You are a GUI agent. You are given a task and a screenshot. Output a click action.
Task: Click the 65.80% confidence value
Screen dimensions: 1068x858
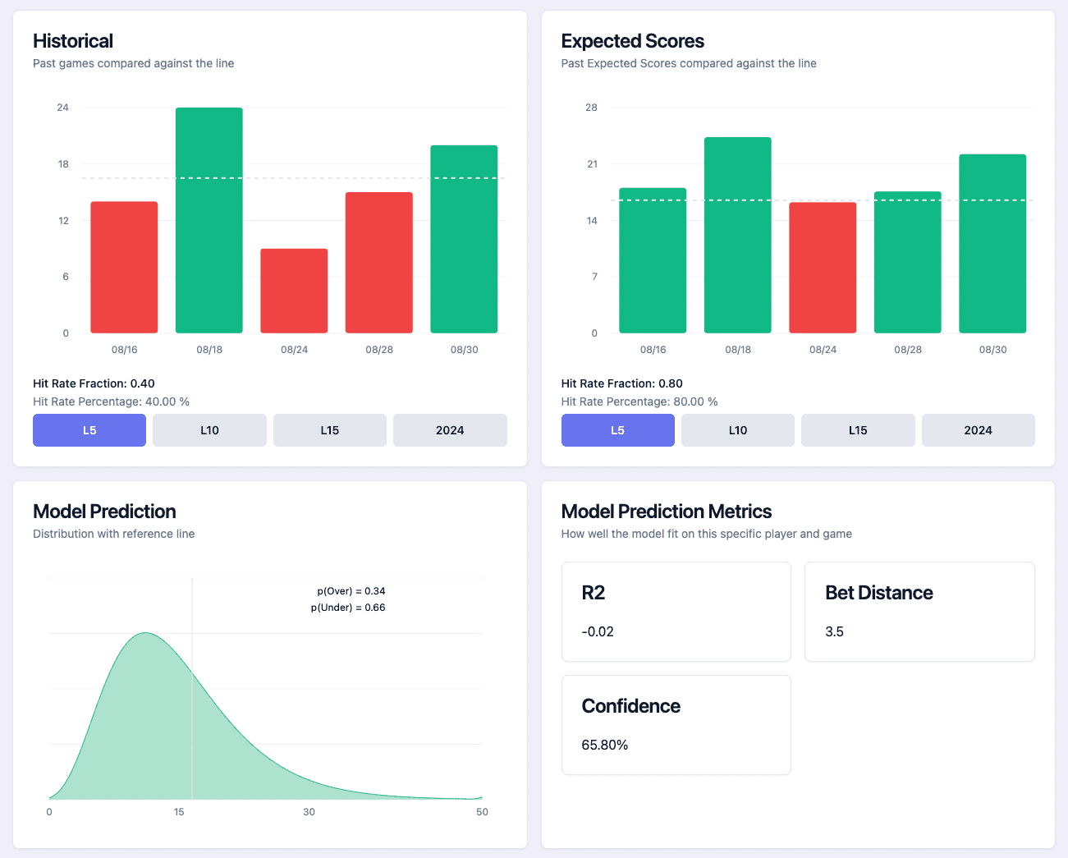pos(605,745)
